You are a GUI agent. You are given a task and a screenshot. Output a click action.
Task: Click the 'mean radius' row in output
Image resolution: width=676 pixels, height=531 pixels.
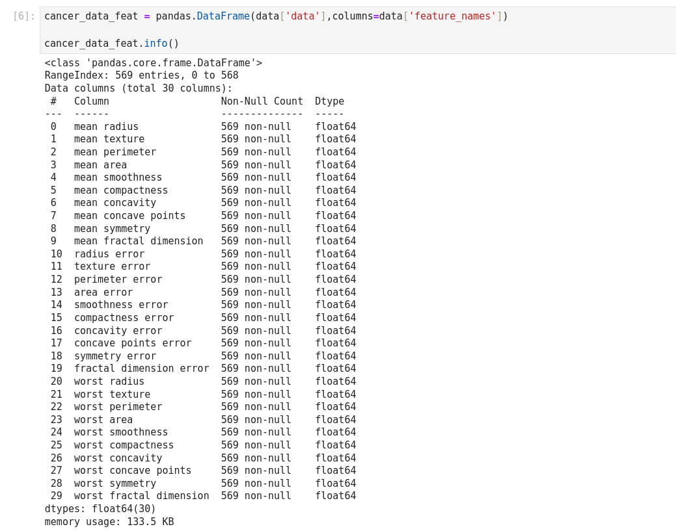106,127
